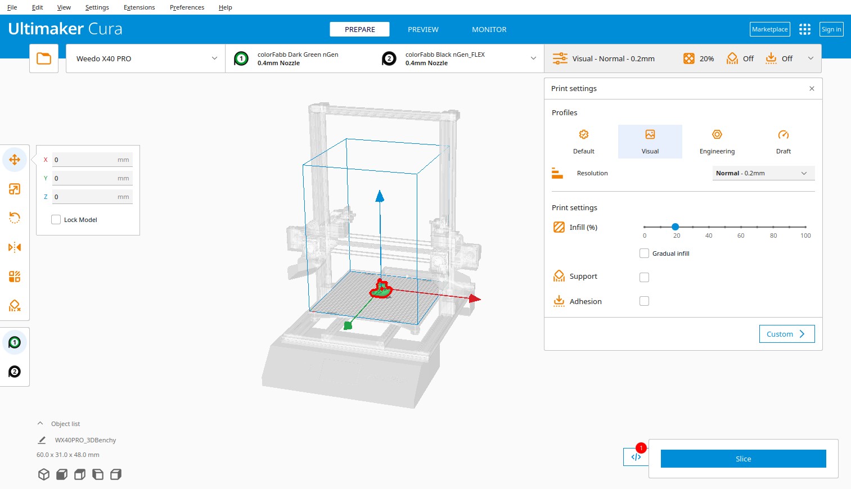Viewport: 851px width, 489px height.
Task: Open the Preferences menu
Action: (187, 7)
